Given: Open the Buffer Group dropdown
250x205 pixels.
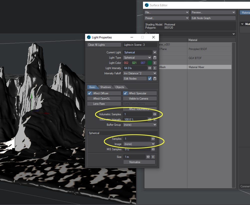Looking at the screenshot, I should pos(140,125).
